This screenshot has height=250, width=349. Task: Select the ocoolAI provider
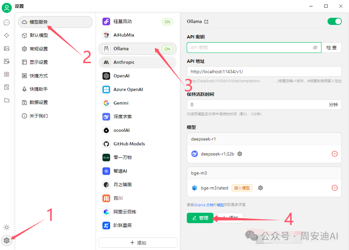coord(138,130)
